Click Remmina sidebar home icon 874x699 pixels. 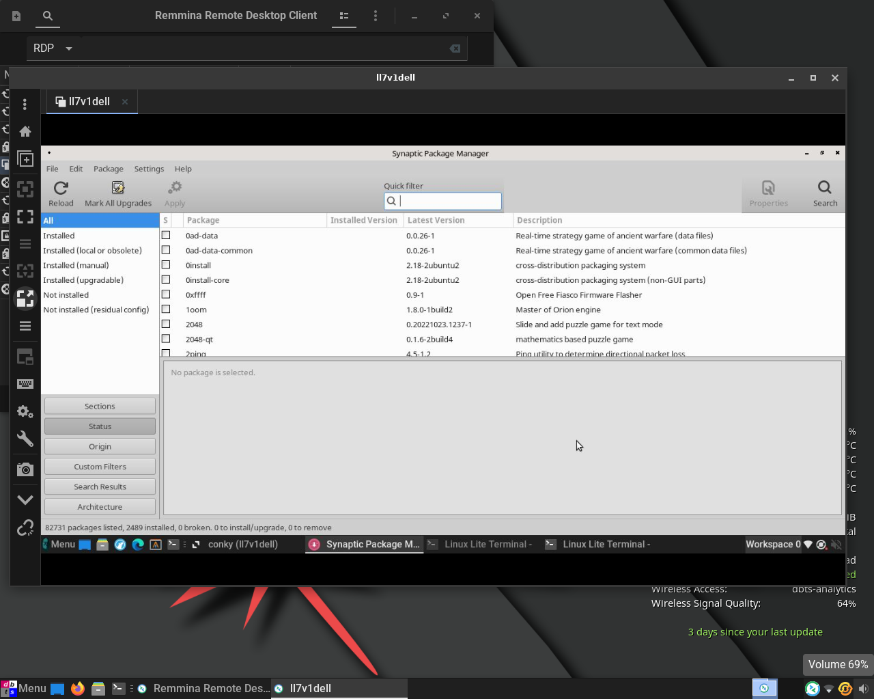click(25, 131)
